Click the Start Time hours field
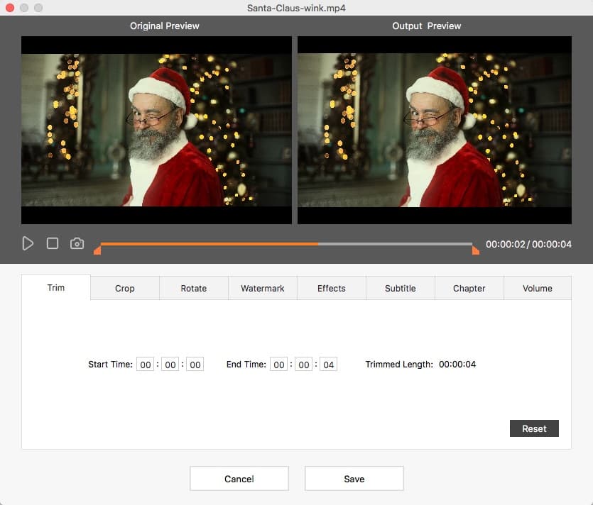Screen dimensions: 593x505 click(146, 364)
